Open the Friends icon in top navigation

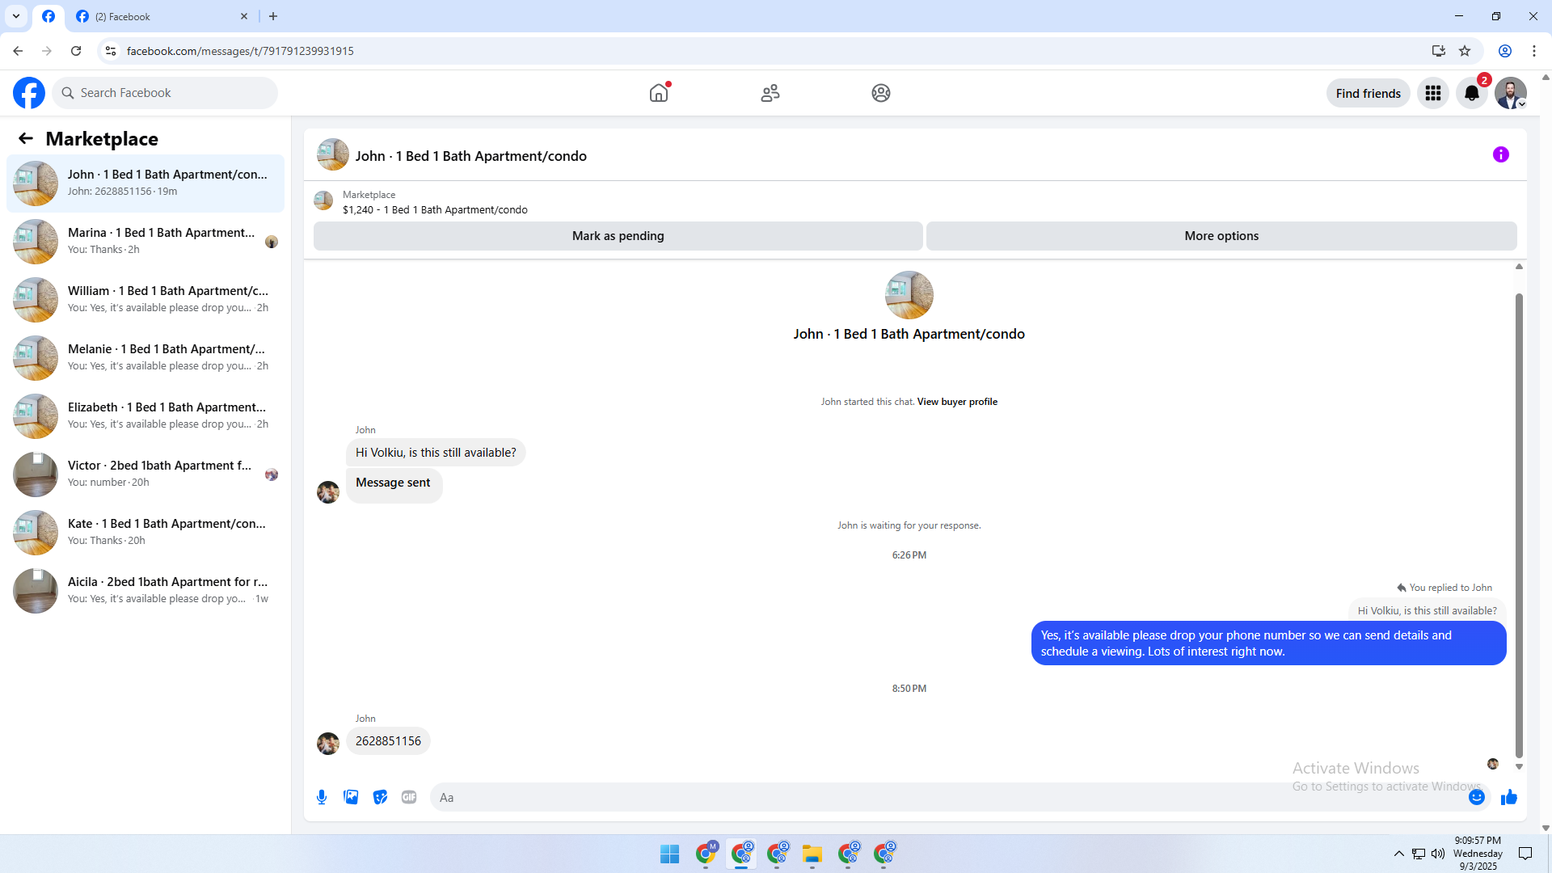coord(770,93)
